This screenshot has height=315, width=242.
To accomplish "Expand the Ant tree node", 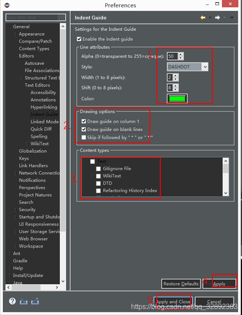I will (10, 253).
